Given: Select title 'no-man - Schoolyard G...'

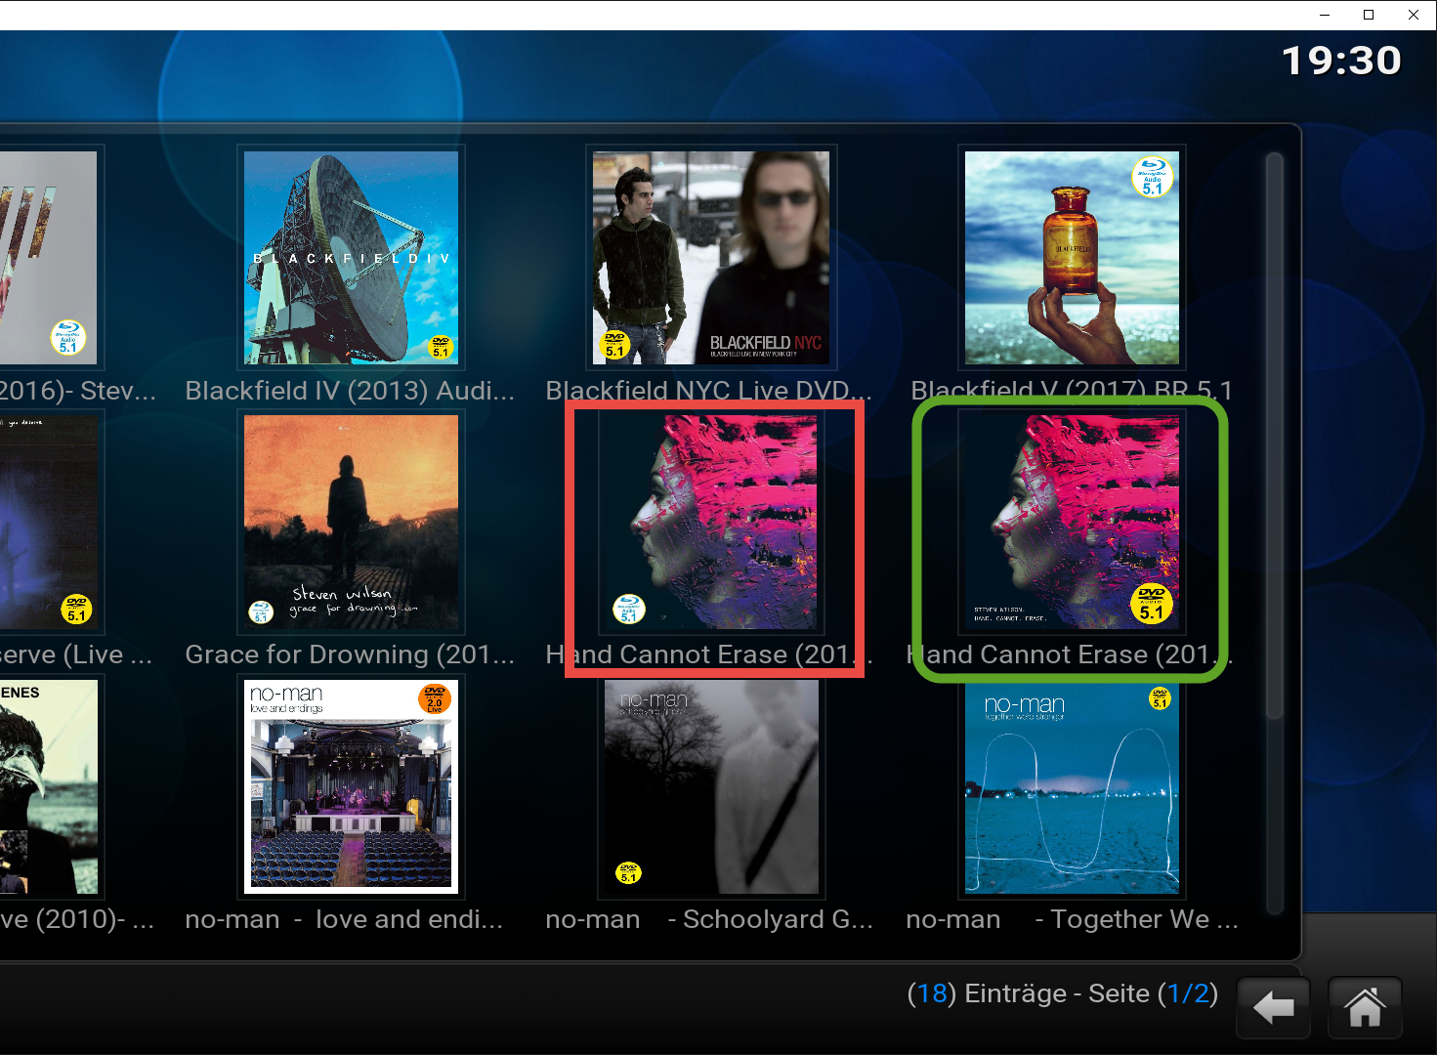Looking at the screenshot, I should pos(709,919).
